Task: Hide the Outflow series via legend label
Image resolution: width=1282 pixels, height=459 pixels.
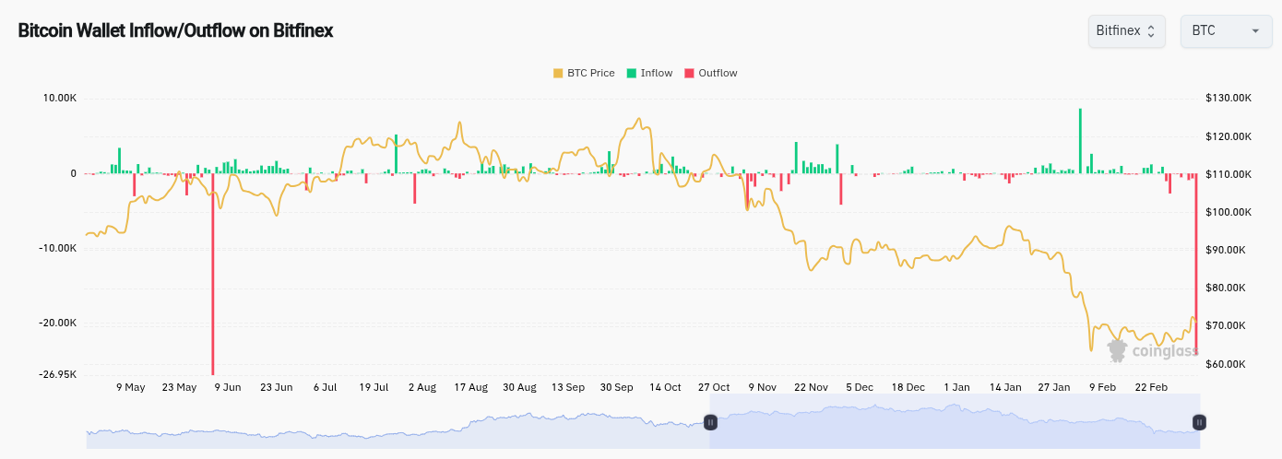Action: [718, 73]
